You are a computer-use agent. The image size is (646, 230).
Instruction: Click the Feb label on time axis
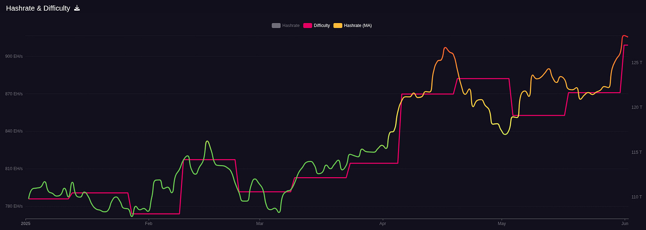tap(149, 224)
